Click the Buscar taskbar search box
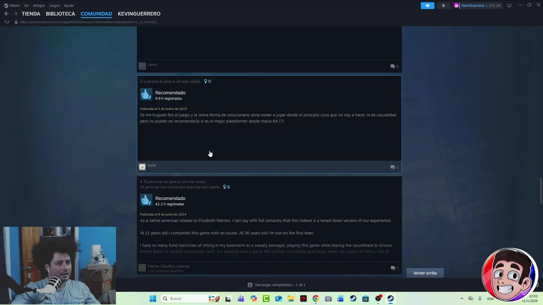Screen dimensions: 543x305 pyautogui.click(x=191, y=299)
